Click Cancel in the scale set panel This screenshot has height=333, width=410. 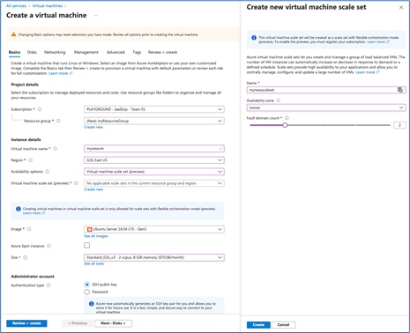coord(283,325)
